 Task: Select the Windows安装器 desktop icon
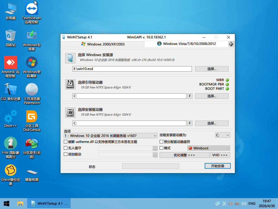(x=31, y=40)
